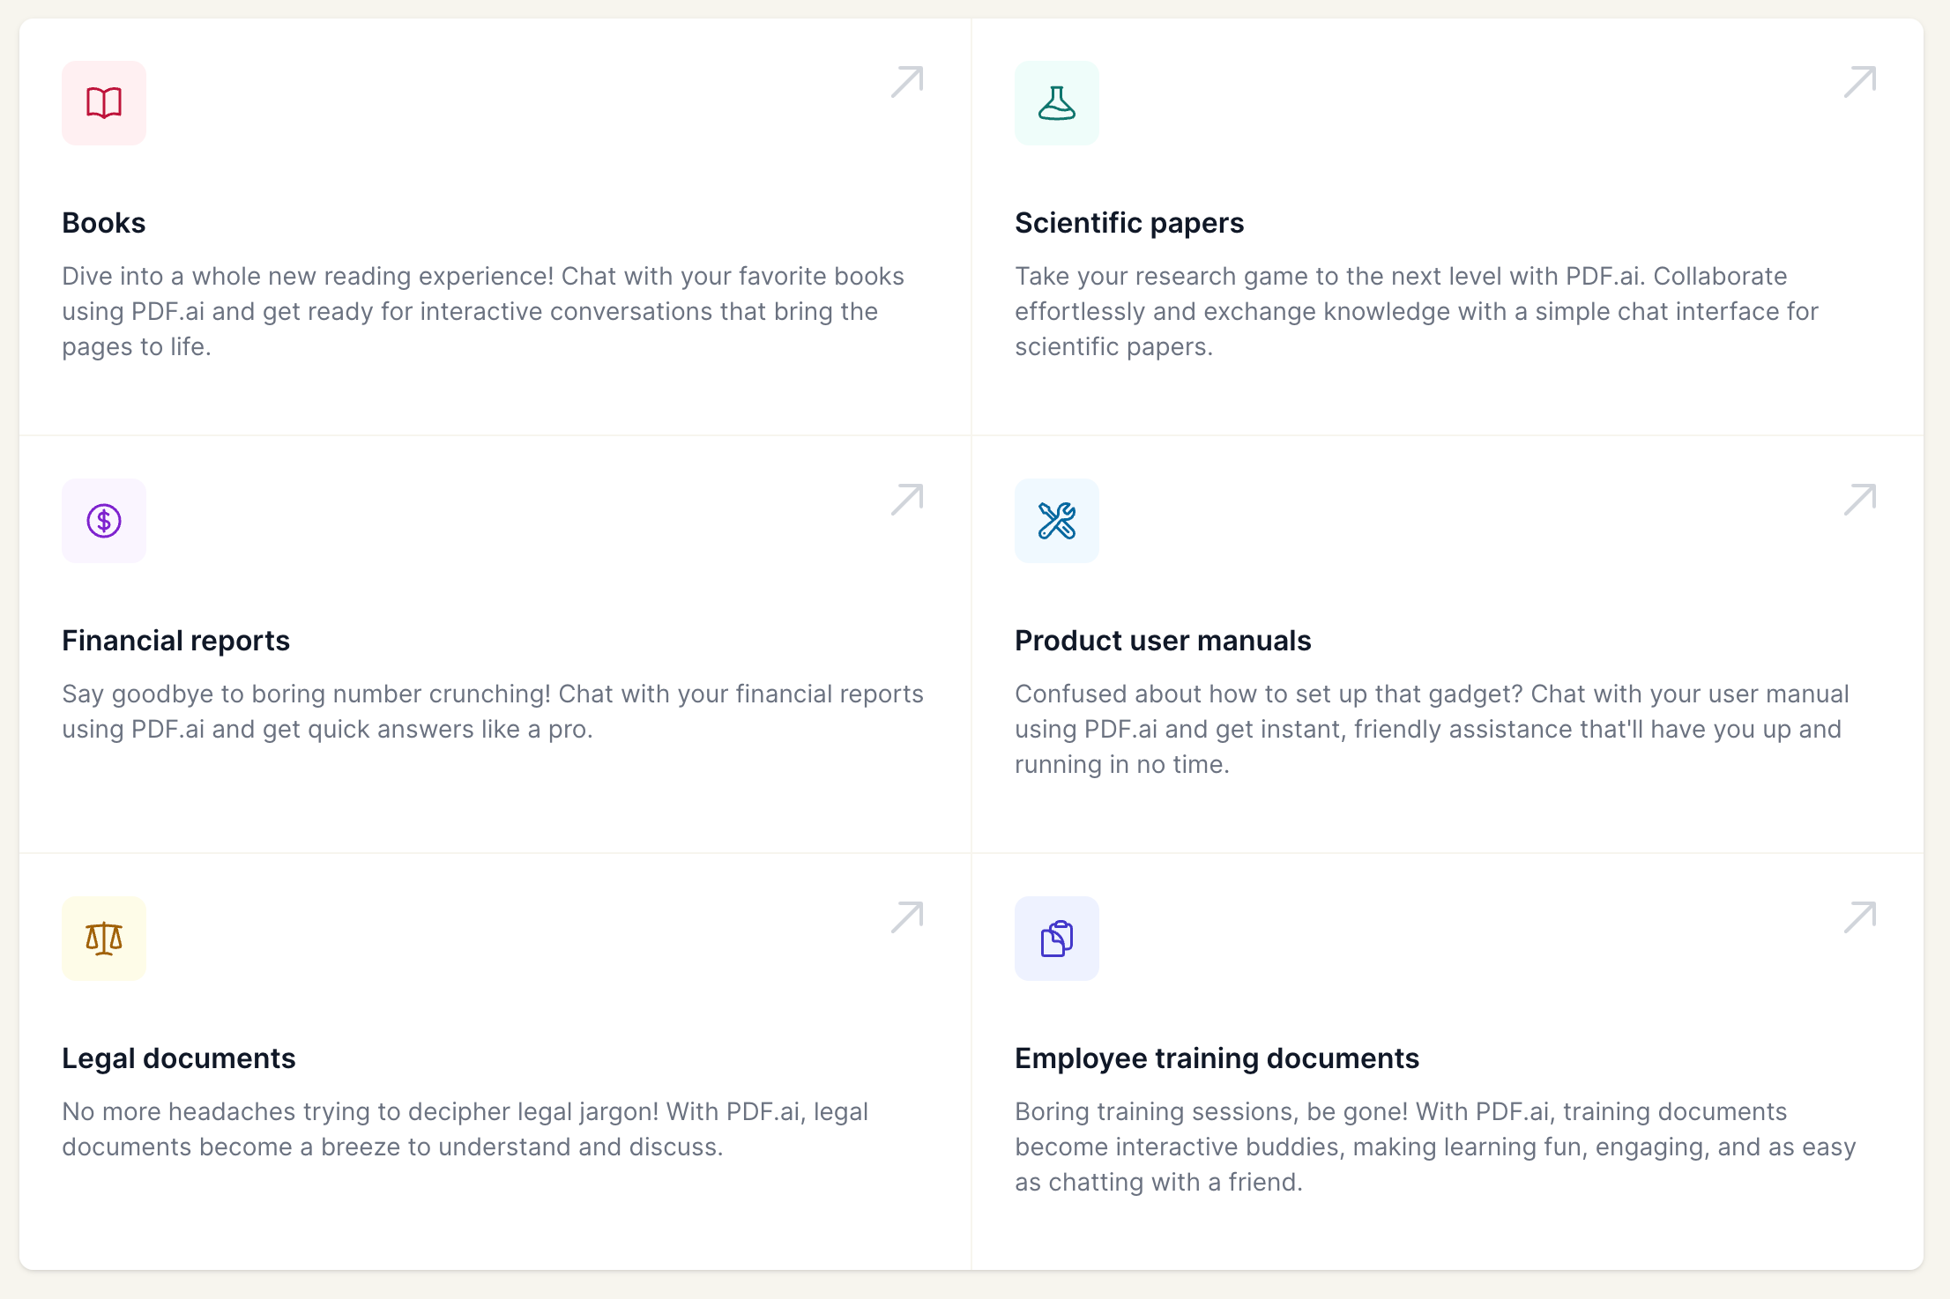Click the legal jargon description text
The image size is (1950, 1299).
465,1129
